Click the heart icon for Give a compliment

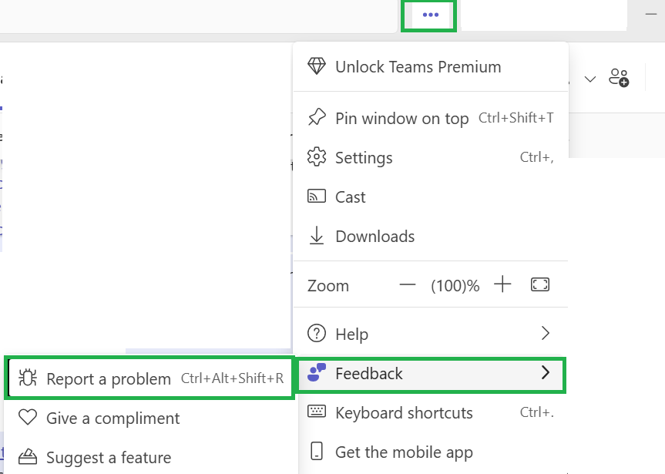click(x=28, y=418)
